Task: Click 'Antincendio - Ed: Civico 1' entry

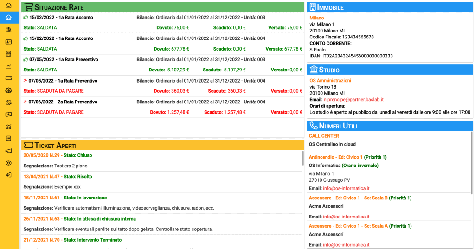Action: click(336, 157)
